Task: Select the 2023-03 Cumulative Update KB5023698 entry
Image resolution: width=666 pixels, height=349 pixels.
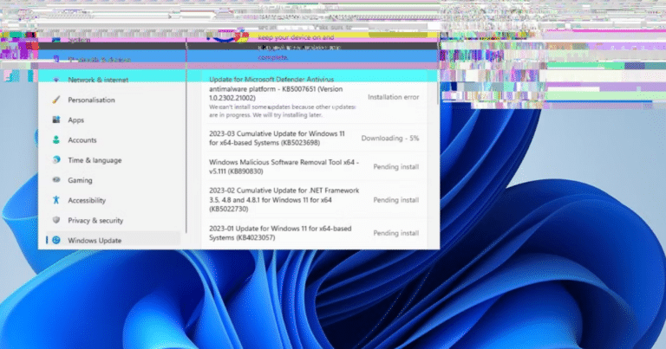Action: (x=277, y=139)
